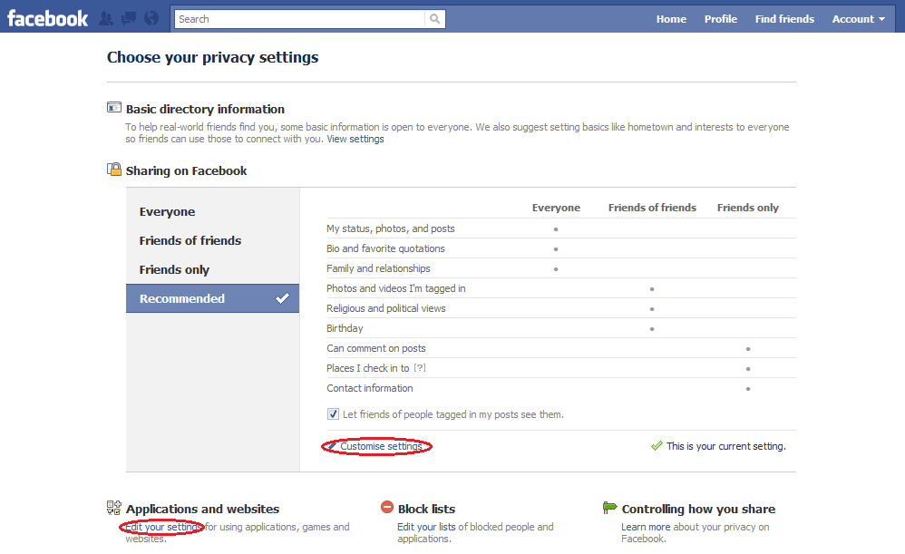The image size is (905, 554).
Task: Click the Facebook logo
Action: tap(47, 18)
